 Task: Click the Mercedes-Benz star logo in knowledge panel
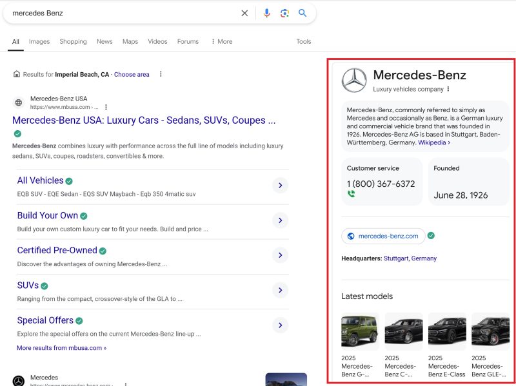click(354, 81)
